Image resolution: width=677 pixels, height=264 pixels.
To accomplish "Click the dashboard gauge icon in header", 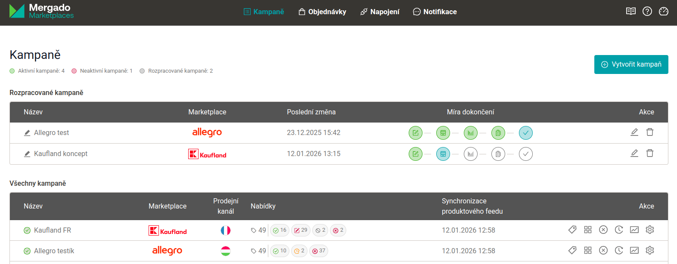I will (x=663, y=12).
